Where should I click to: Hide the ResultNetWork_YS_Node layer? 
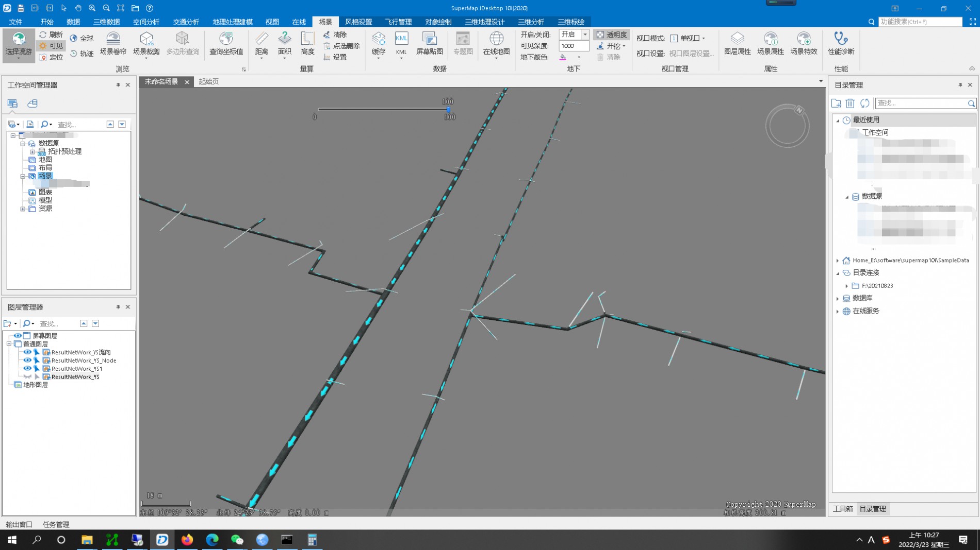pyautogui.click(x=27, y=360)
